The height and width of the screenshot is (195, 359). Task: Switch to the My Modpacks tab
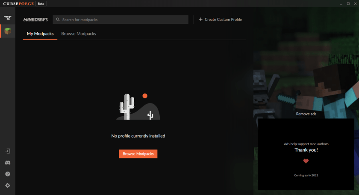tap(40, 34)
